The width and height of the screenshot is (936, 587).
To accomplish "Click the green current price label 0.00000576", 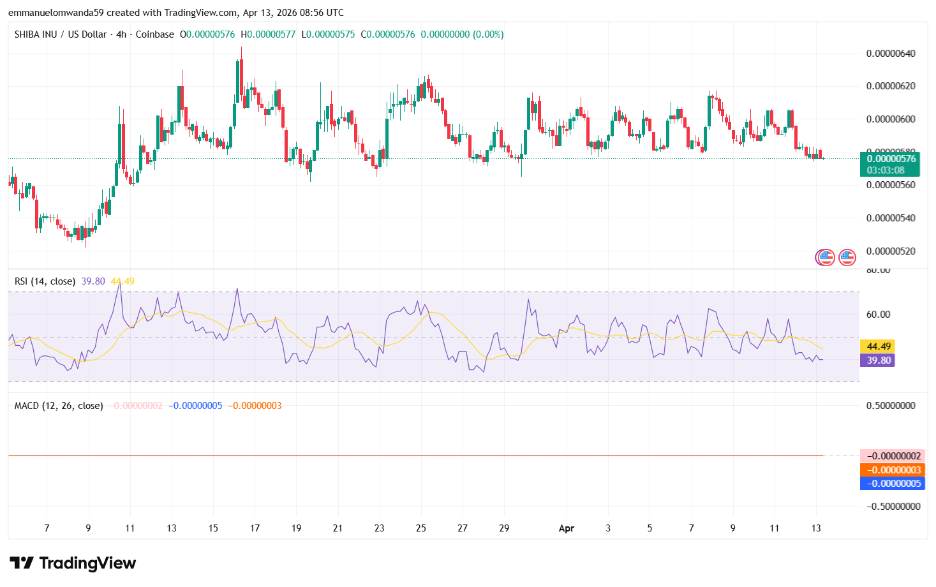I will (891, 159).
